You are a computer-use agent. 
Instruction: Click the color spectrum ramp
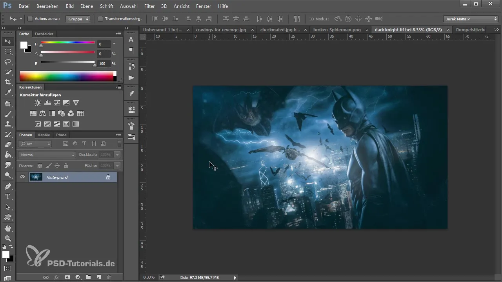click(66, 76)
